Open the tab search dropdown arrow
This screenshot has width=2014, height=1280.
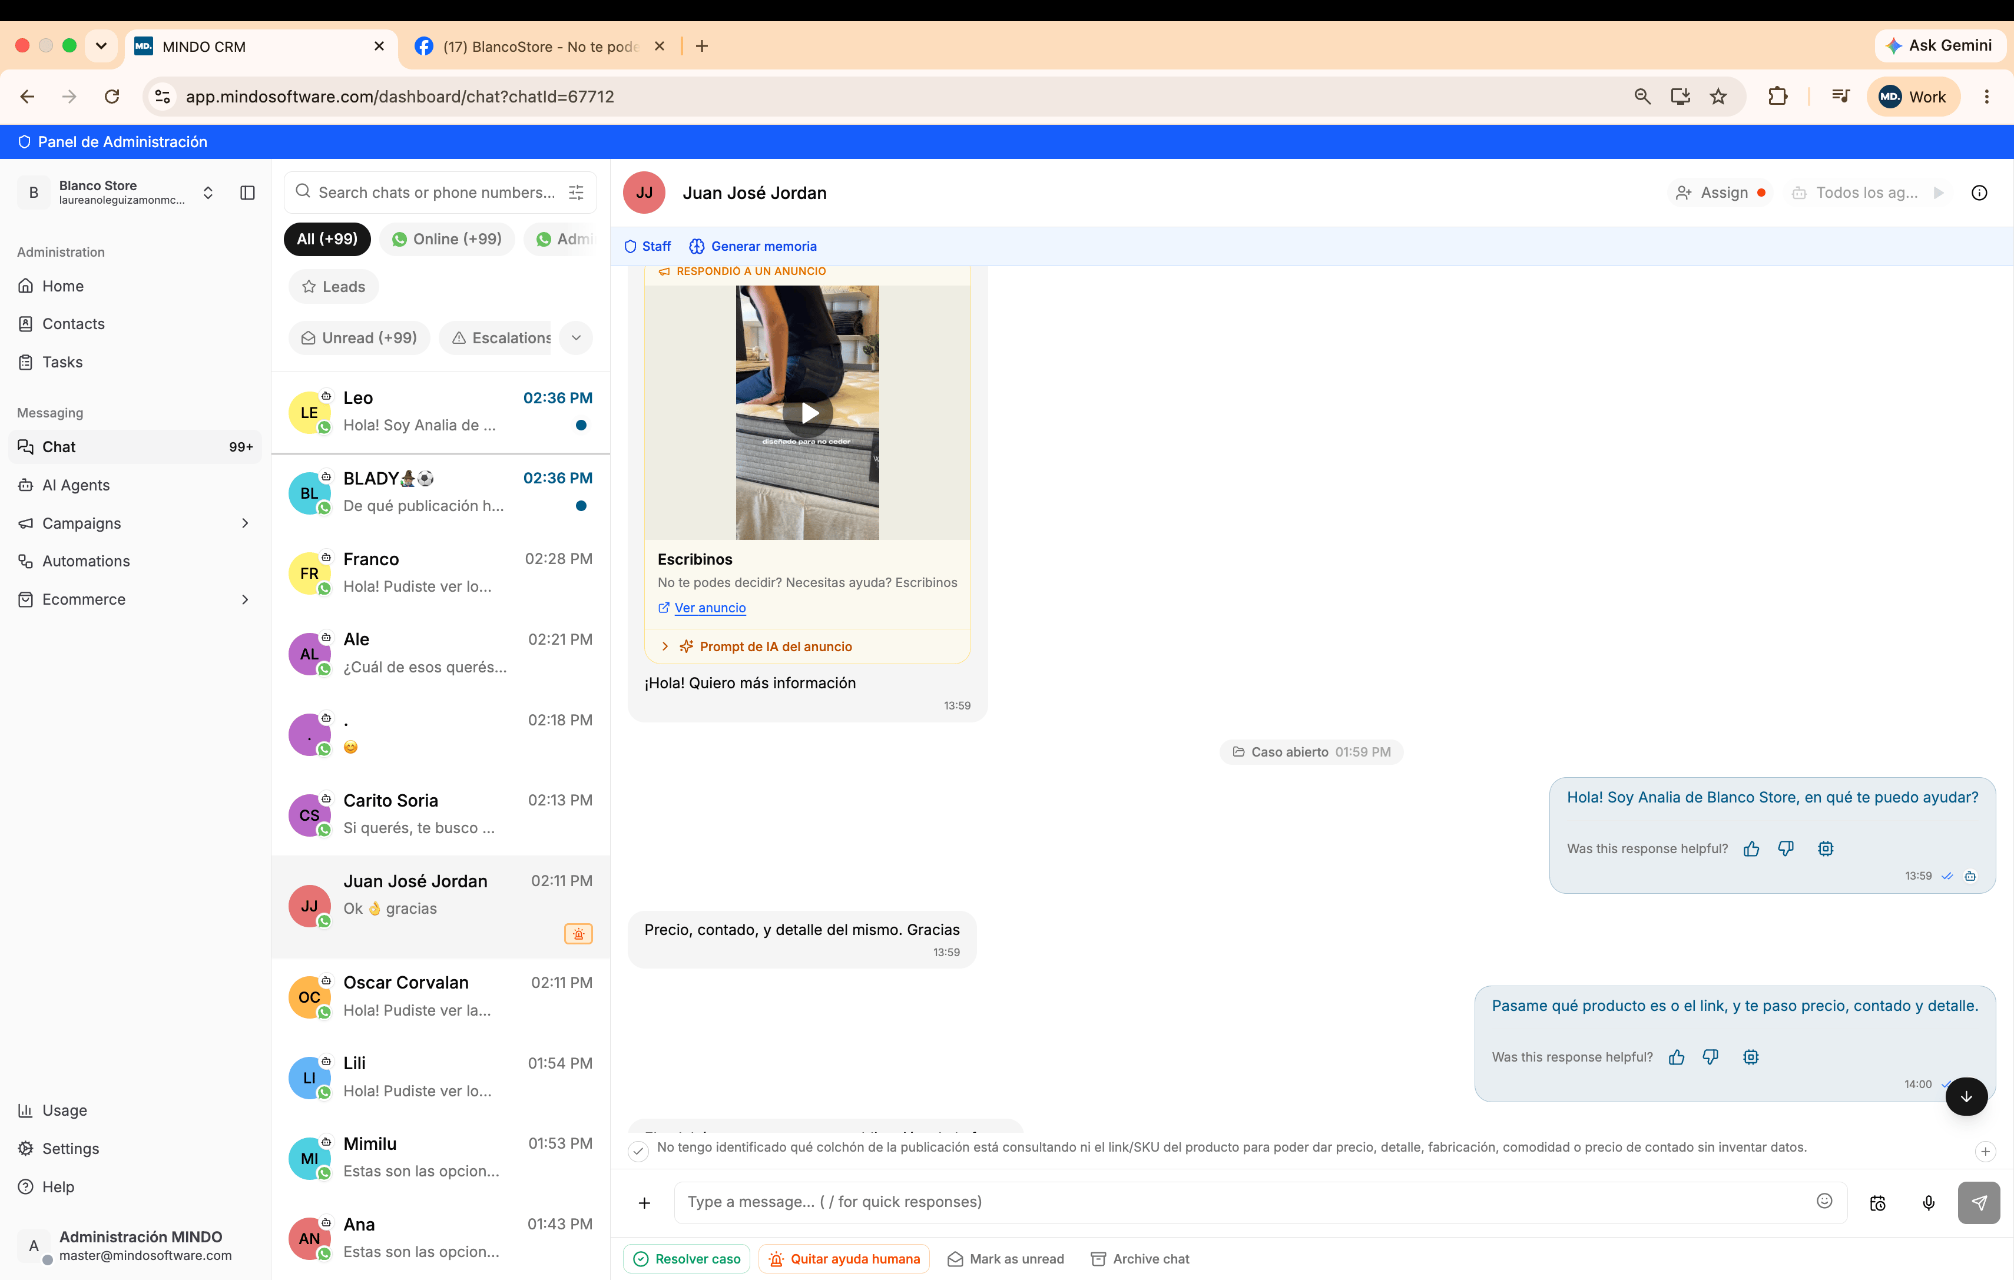click(101, 46)
